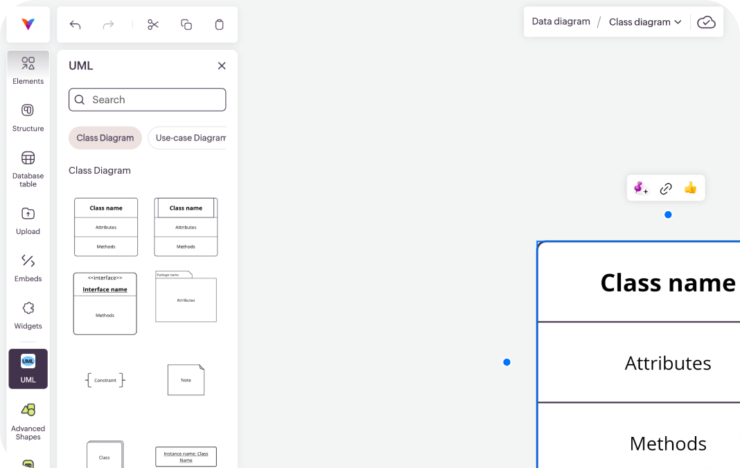The height and width of the screenshot is (468, 740).
Task: Click the copy icon in toolbar
Action: coord(186,24)
